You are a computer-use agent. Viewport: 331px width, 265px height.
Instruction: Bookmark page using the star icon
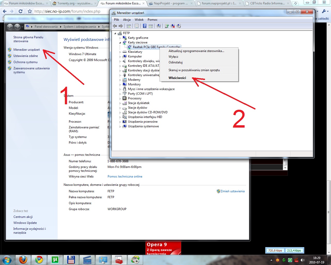click(30, 11)
